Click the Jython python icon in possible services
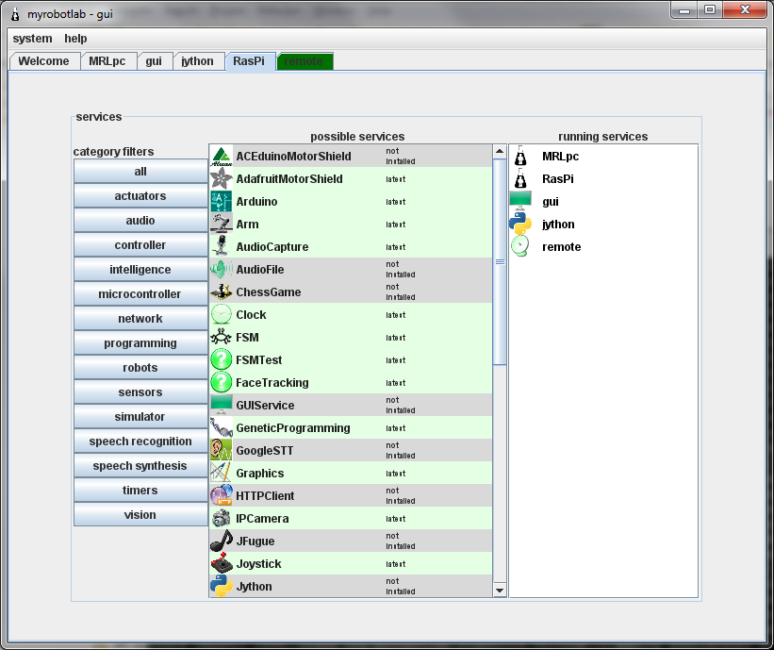Viewport: 774px width, 650px height. pos(222,586)
